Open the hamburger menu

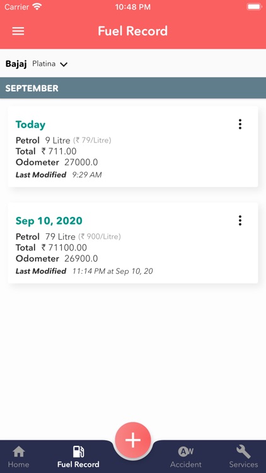click(x=18, y=31)
